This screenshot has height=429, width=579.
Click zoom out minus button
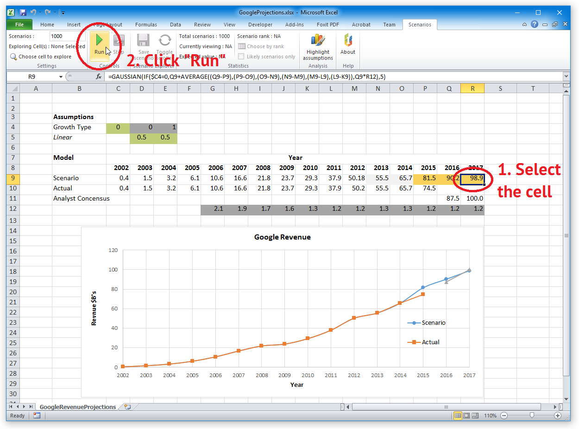coord(504,416)
